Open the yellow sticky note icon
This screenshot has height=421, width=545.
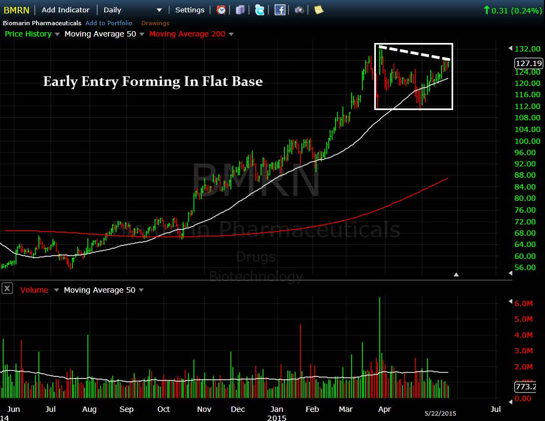click(x=319, y=10)
